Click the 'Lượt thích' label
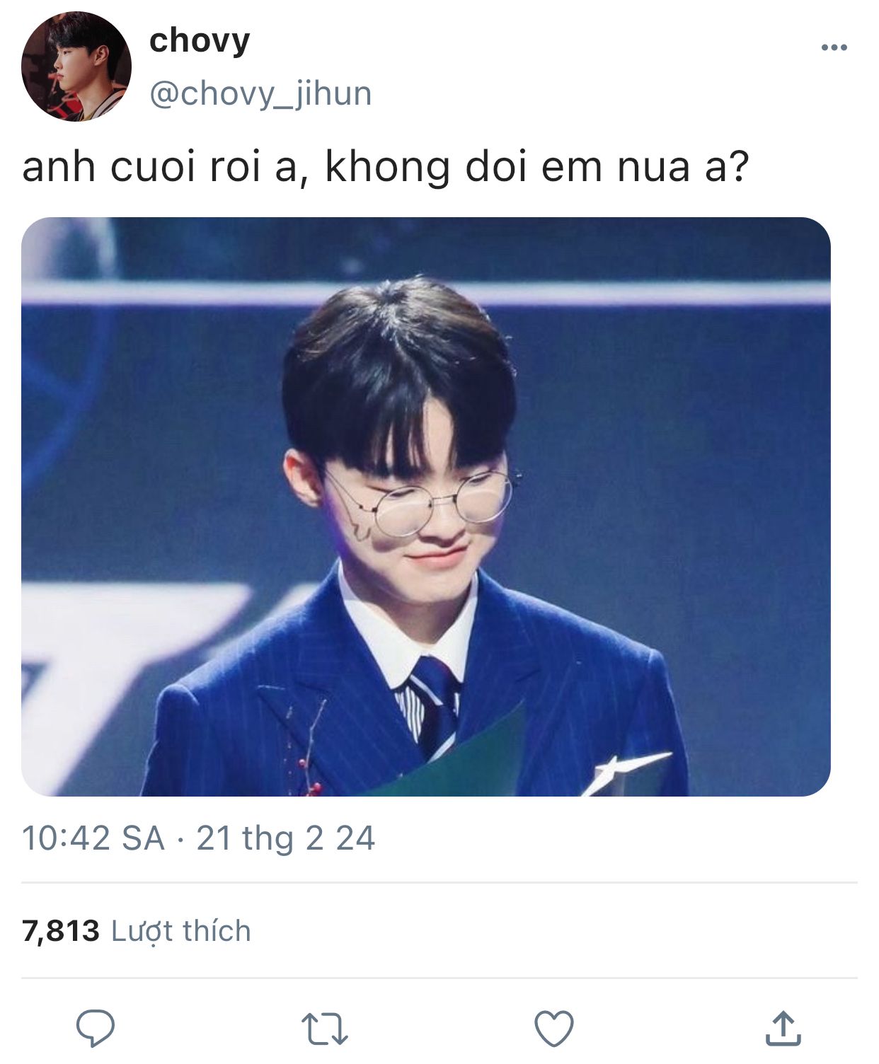Viewport: 879px width, 1064px height. [181, 931]
